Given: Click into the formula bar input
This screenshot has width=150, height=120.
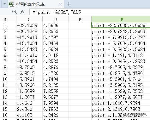Looking at the screenshot, I should pyautogui.click(x=90, y=12).
